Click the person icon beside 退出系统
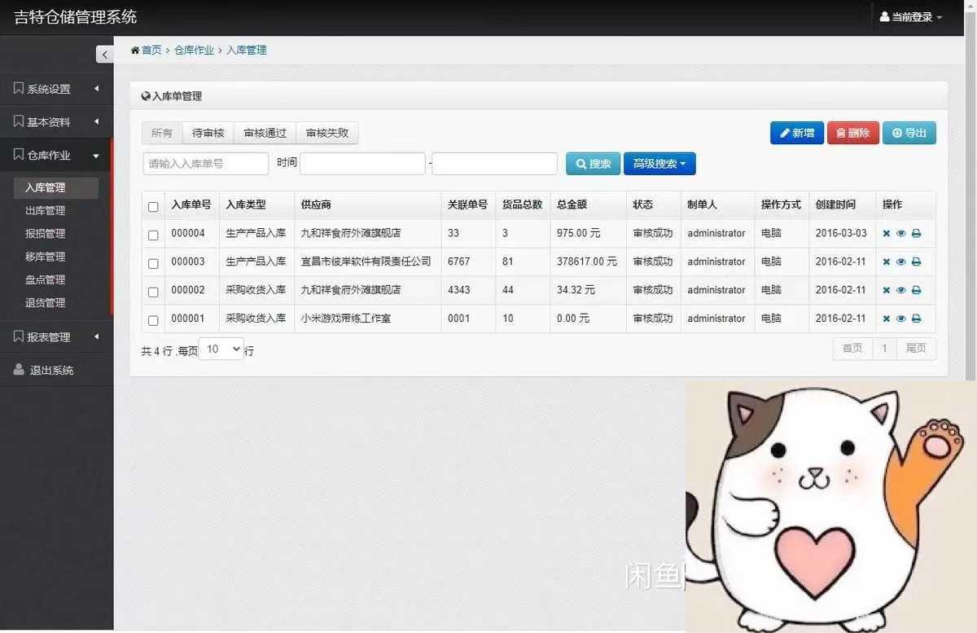Viewport: 977px width, 633px height. (x=19, y=370)
